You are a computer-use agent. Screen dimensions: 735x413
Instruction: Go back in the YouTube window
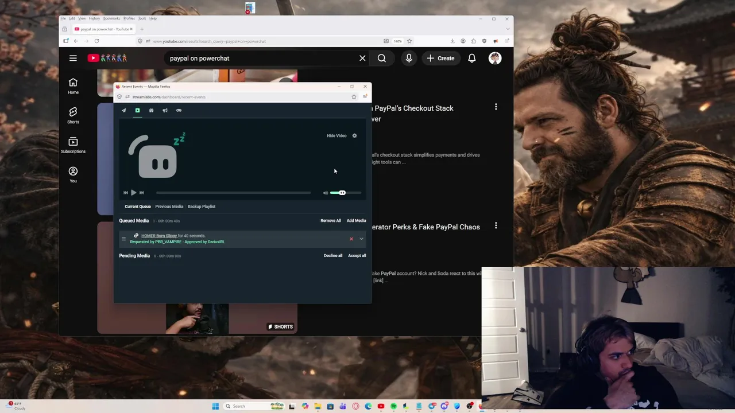pyautogui.click(x=76, y=41)
